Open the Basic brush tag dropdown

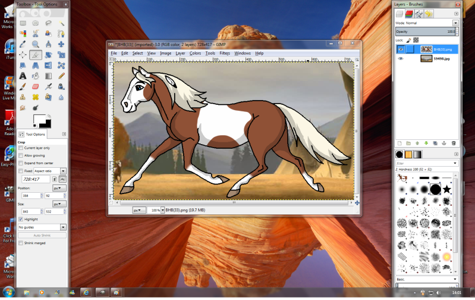(455, 279)
